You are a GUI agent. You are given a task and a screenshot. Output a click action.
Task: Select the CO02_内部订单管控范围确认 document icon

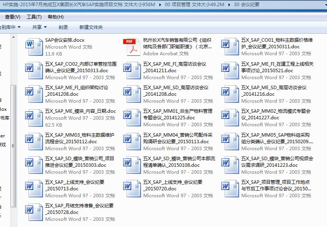click(x=34, y=71)
